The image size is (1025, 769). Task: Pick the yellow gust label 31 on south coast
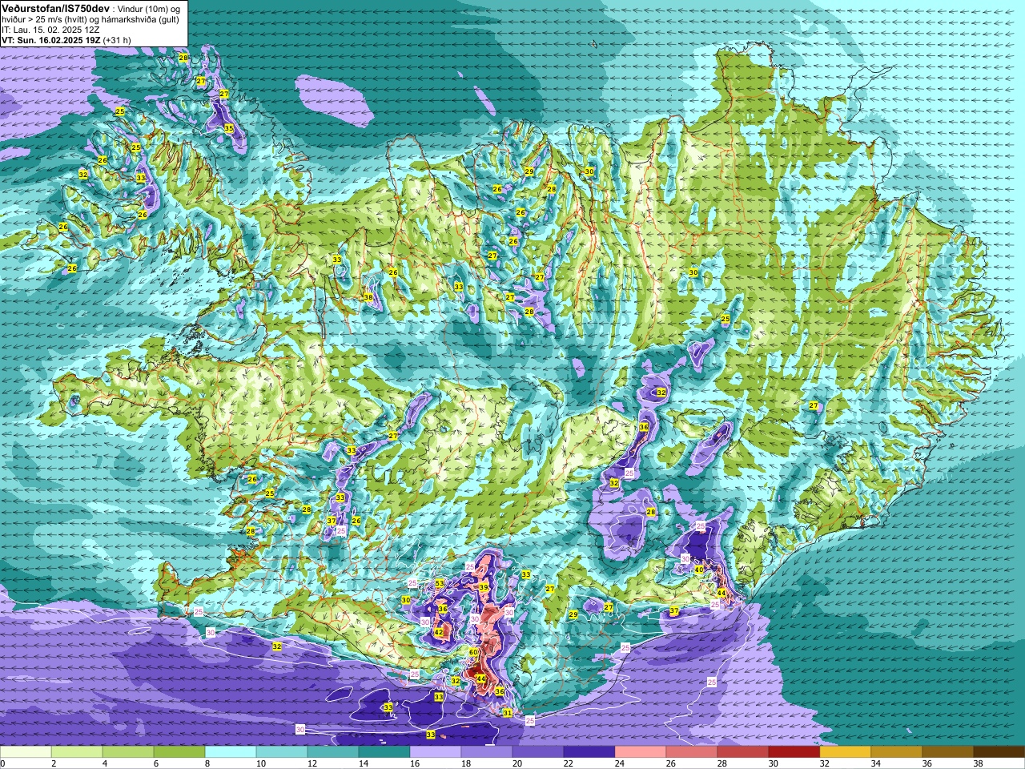click(x=507, y=713)
